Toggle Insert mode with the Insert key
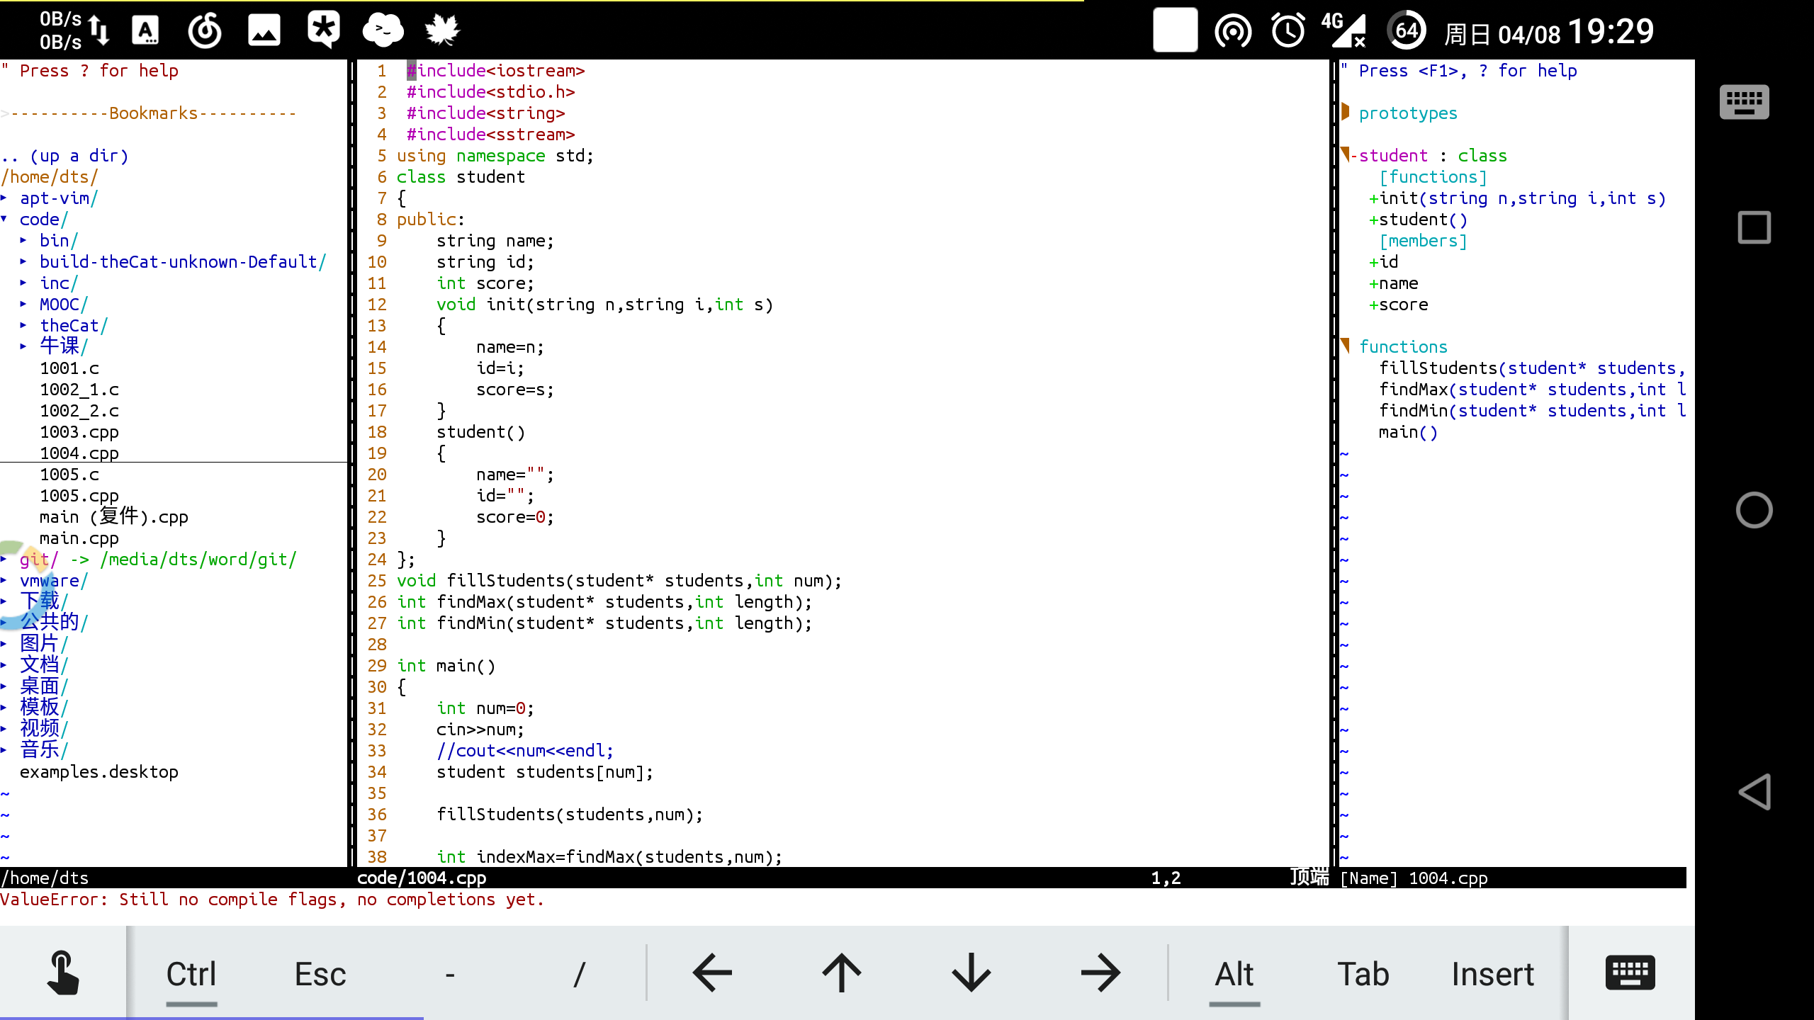 [1492, 973]
